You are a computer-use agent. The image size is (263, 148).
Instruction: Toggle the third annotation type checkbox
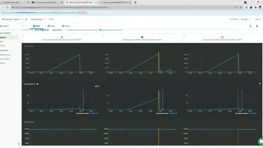45,30
